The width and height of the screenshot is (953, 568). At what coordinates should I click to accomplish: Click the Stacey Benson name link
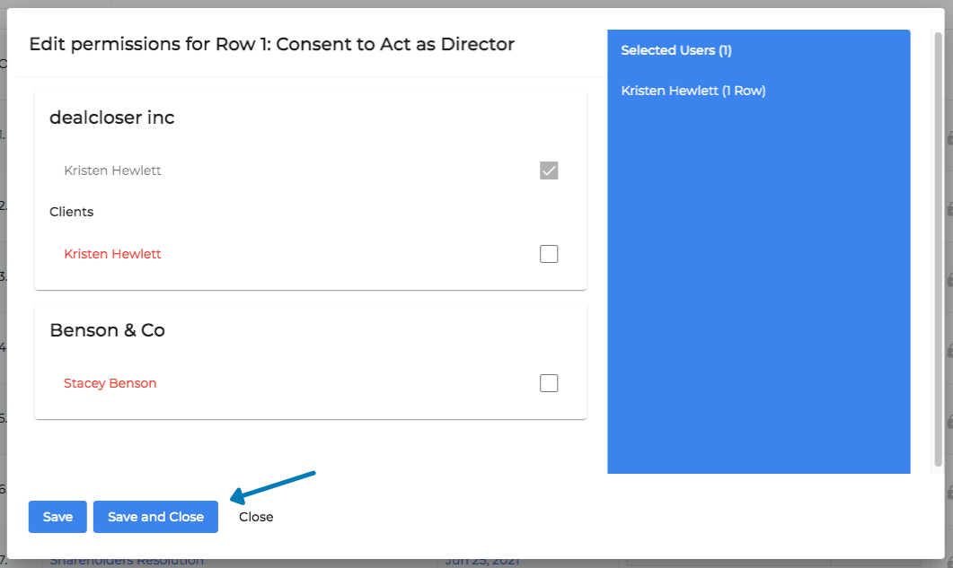pyautogui.click(x=110, y=383)
